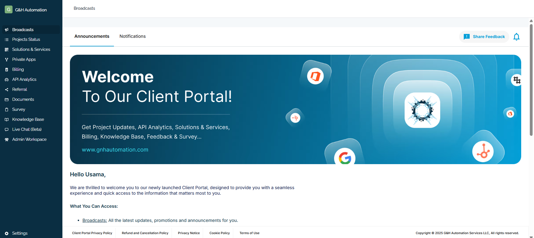Open Broadcasts megaphone icon in sidebar
Image resolution: width=534 pixels, height=238 pixels.
click(7, 30)
